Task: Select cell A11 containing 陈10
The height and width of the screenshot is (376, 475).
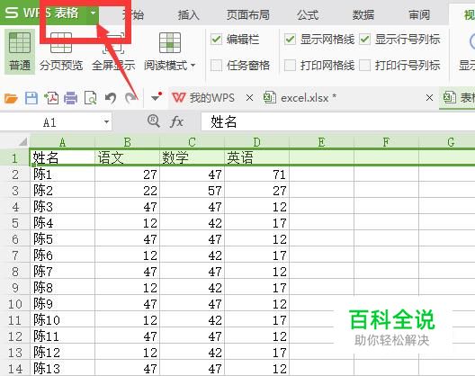Action: 62,319
